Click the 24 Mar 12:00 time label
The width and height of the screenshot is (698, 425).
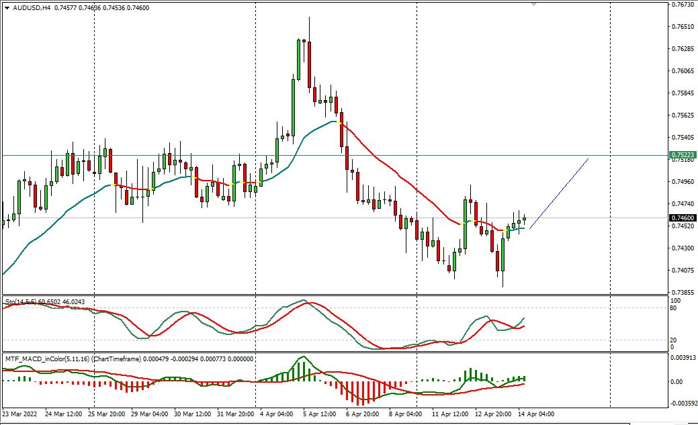tap(64, 414)
